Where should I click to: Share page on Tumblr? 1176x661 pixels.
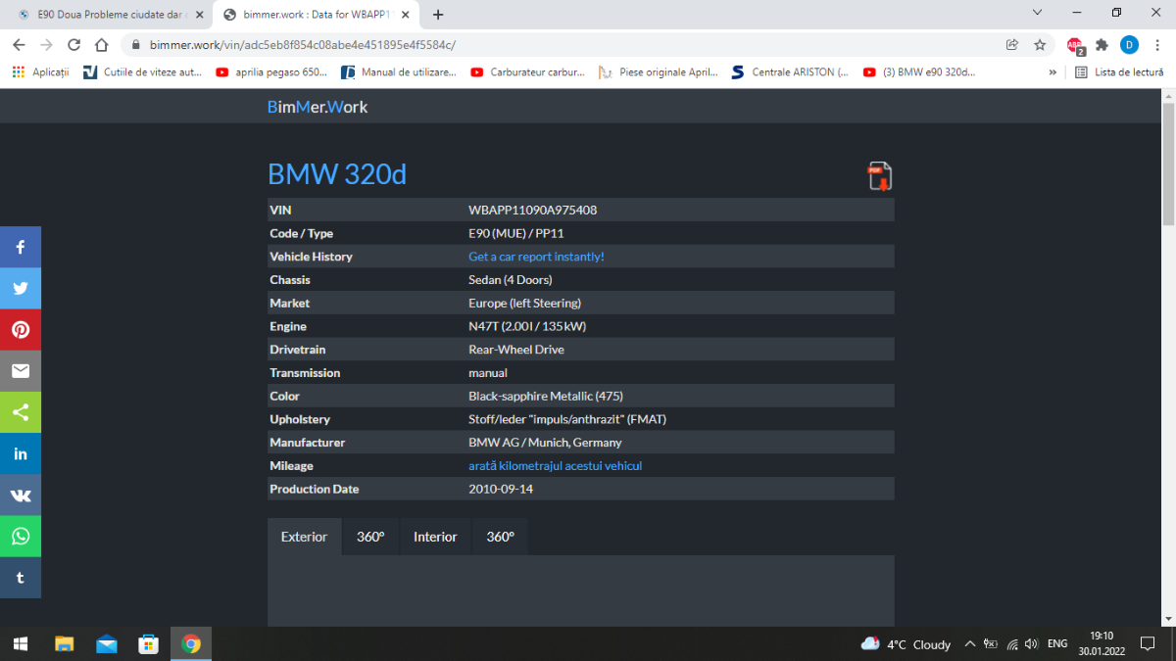point(21,578)
